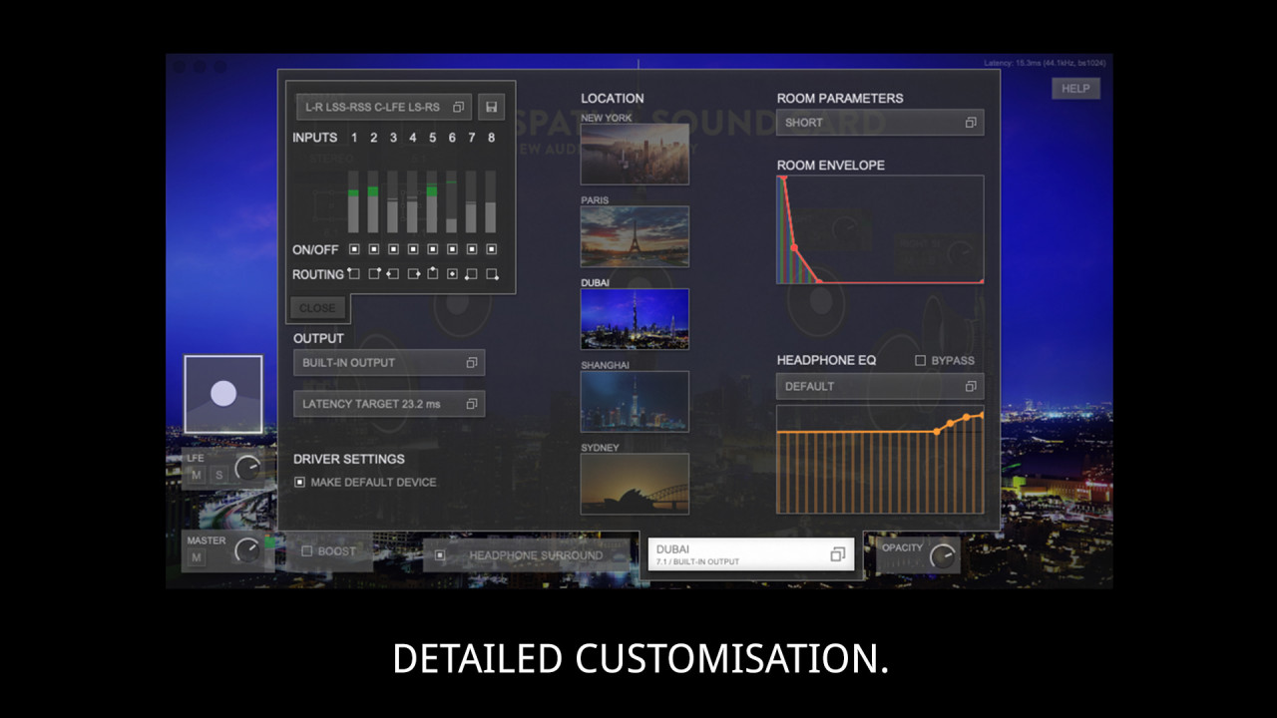Open the L-R LSS-RSS C-LFE LS-RS dropdown
Screen dimensions: 1277x718
(x=384, y=107)
